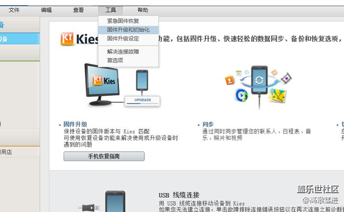Open the 文件 menu
344x212 pixels.
point(14,10)
